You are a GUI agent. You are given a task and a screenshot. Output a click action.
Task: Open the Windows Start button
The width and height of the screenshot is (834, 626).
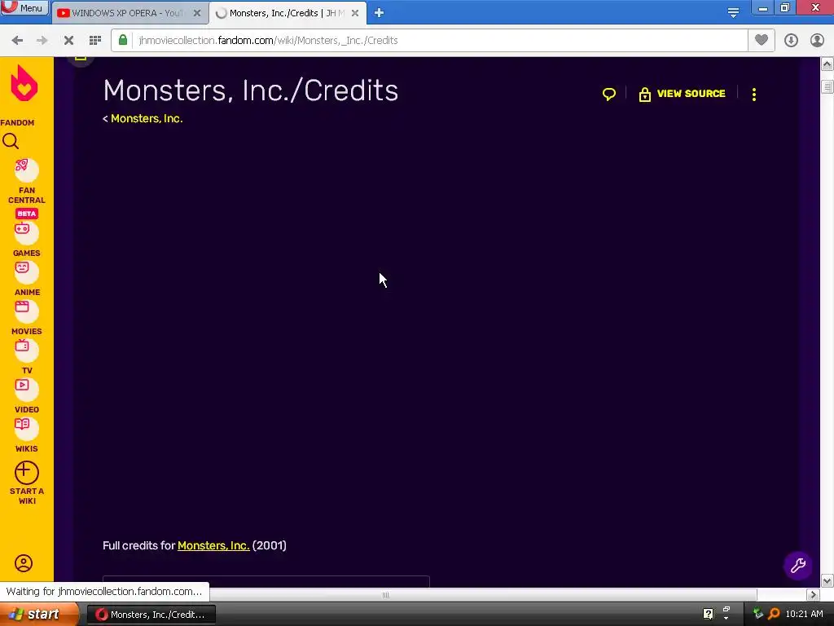click(x=38, y=615)
